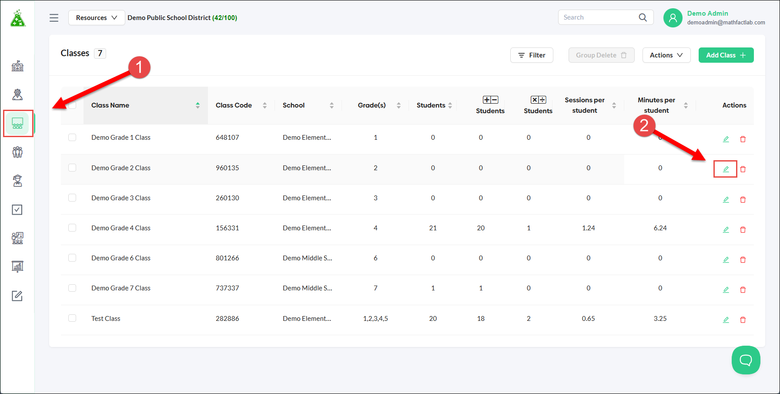Viewport: 780px width, 394px height.
Task: Open the Filter options button
Action: point(531,55)
